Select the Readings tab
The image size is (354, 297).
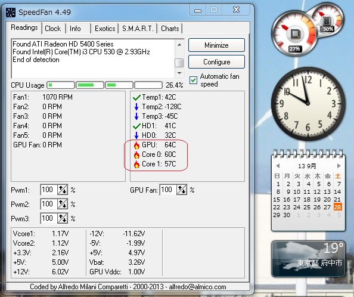coord(24,28)
